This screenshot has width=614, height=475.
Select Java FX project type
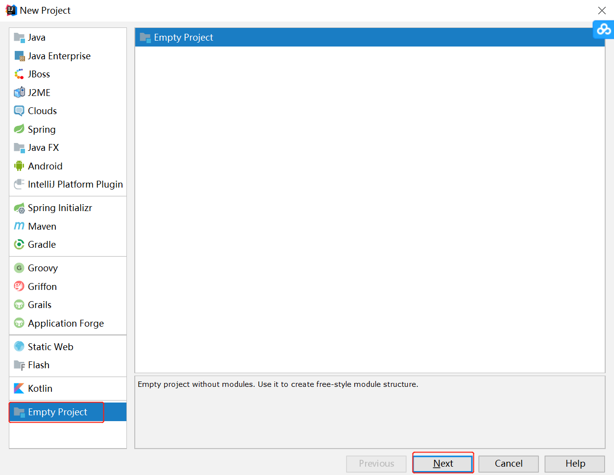point(68,147)
